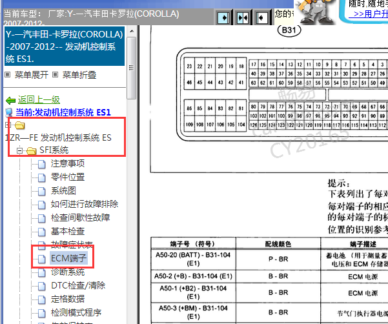
Task: Collapse the SFI系统 folder toggle
Action: tap(19, 150)
